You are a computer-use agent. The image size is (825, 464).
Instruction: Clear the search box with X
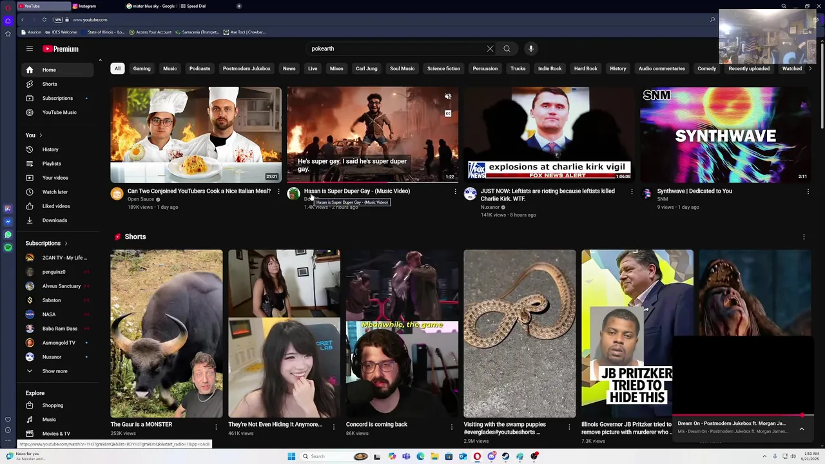coord(490,48)
